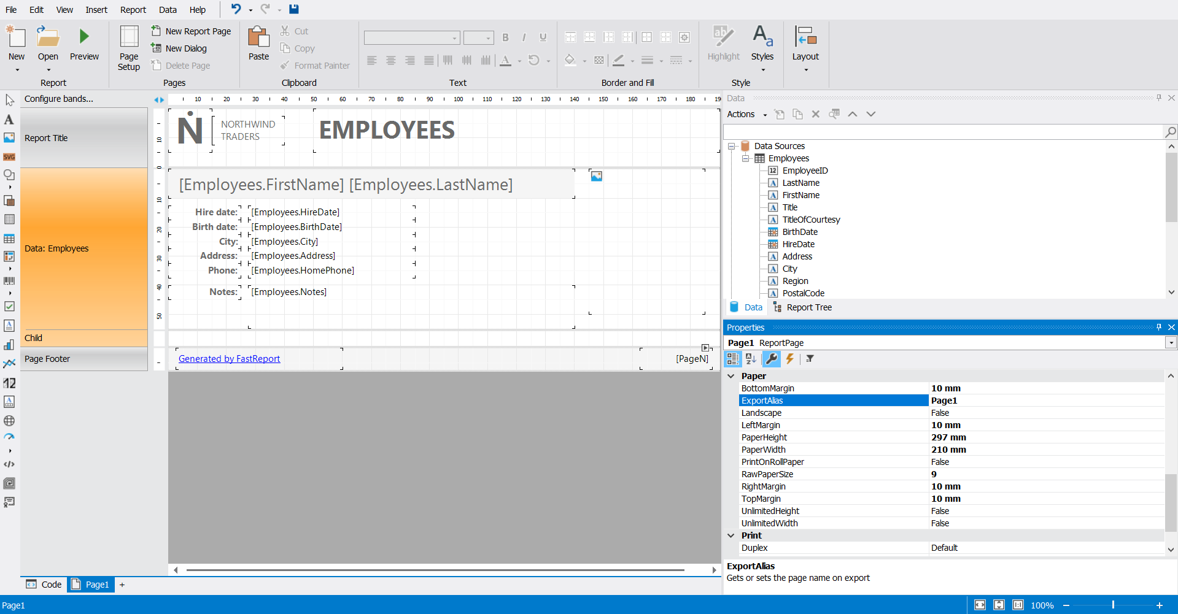
Task: Select the Gauge object tool
Action: coord(9,437)
